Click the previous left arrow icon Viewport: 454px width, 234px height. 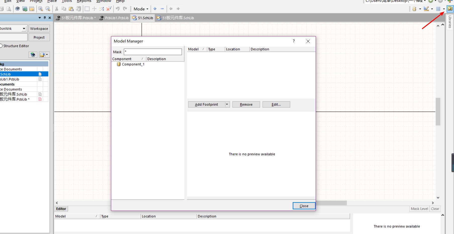click(171, 9)
